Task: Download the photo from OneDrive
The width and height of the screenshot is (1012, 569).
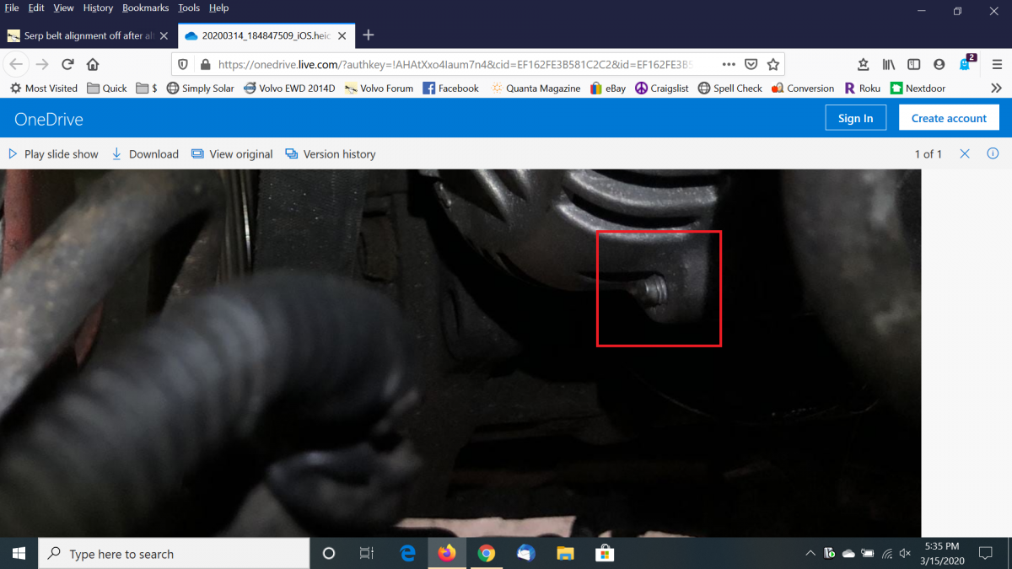Action: tap(145, 154)
